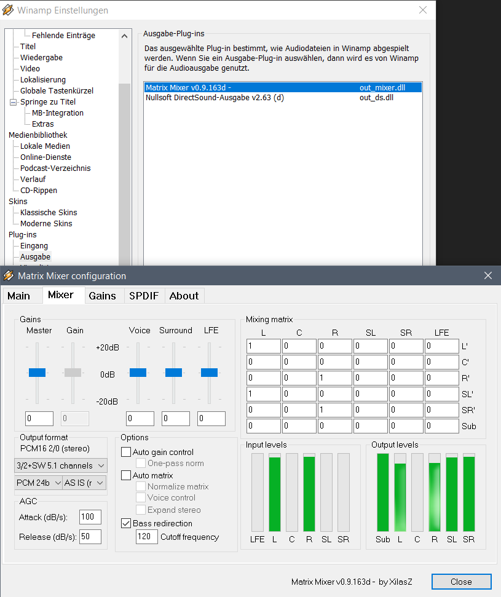This screenshot has width=501, height=597.
Task: Click the disabled Gain slider handle
Action: tap(73, 373)
